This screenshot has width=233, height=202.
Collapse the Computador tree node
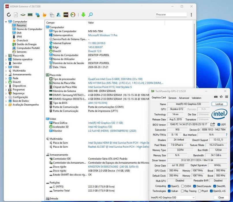tap(6, 22)
